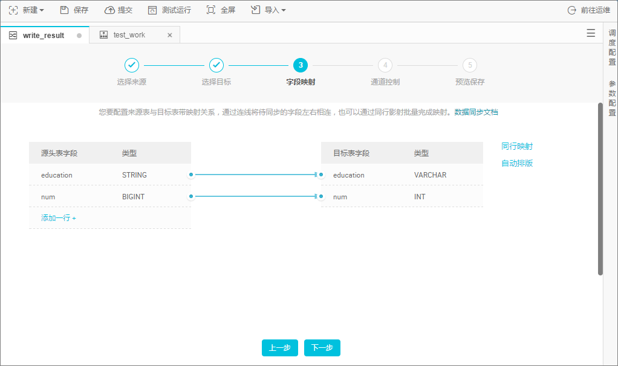Open the 调度配置 side panel
618x366 pixels.
coord(612,47)
